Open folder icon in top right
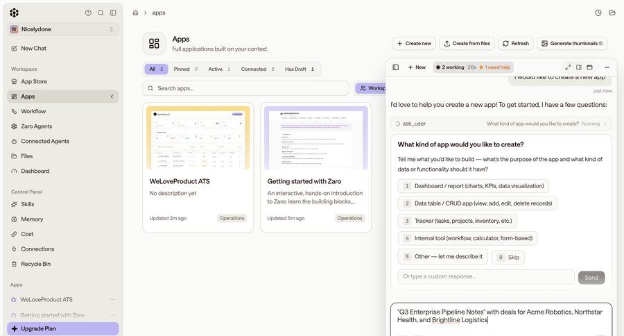The image size is (624, 336). [612, 12]
